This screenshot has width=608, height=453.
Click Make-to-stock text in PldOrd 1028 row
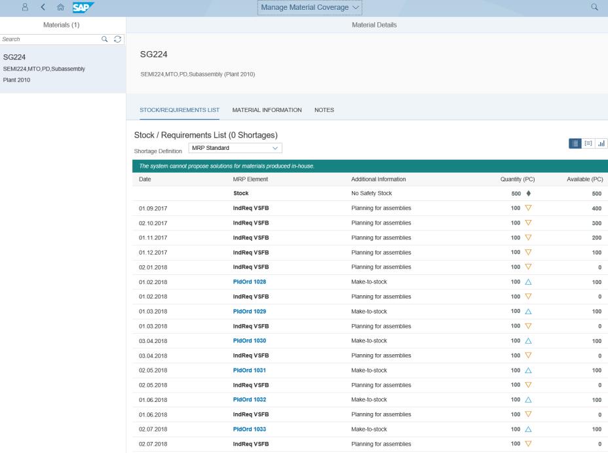pos(369,281)
